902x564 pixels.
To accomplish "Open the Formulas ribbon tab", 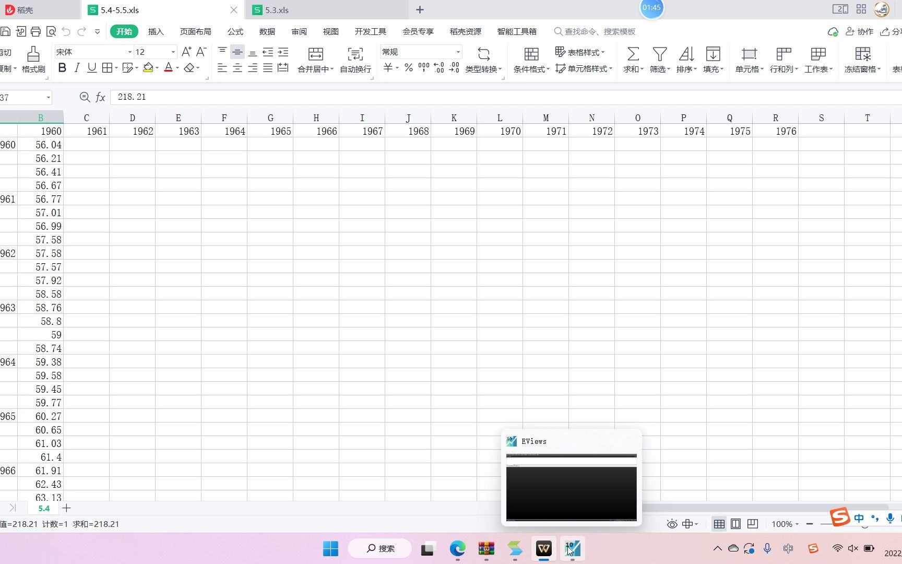I will pyautogui.click(x=235, y=31).
